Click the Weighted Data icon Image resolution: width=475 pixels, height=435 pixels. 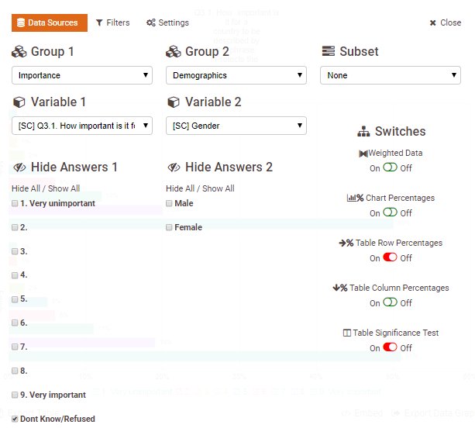(363, 154)
